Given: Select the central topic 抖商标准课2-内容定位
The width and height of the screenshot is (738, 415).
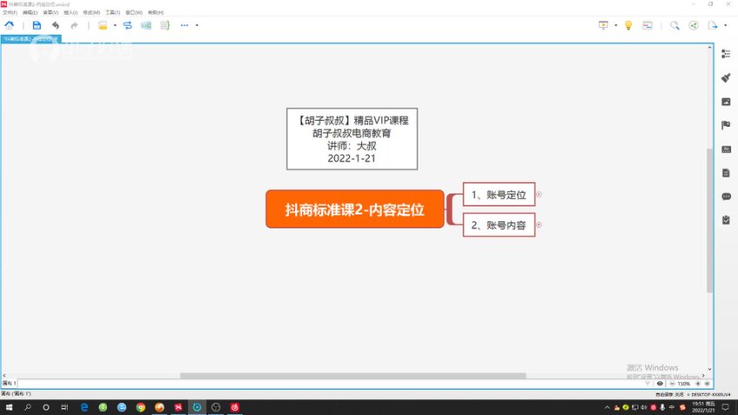Looking at the screenshot, I should coord(354,209).
